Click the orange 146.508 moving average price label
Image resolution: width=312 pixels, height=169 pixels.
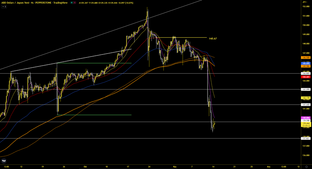click(x=306, y=57)
